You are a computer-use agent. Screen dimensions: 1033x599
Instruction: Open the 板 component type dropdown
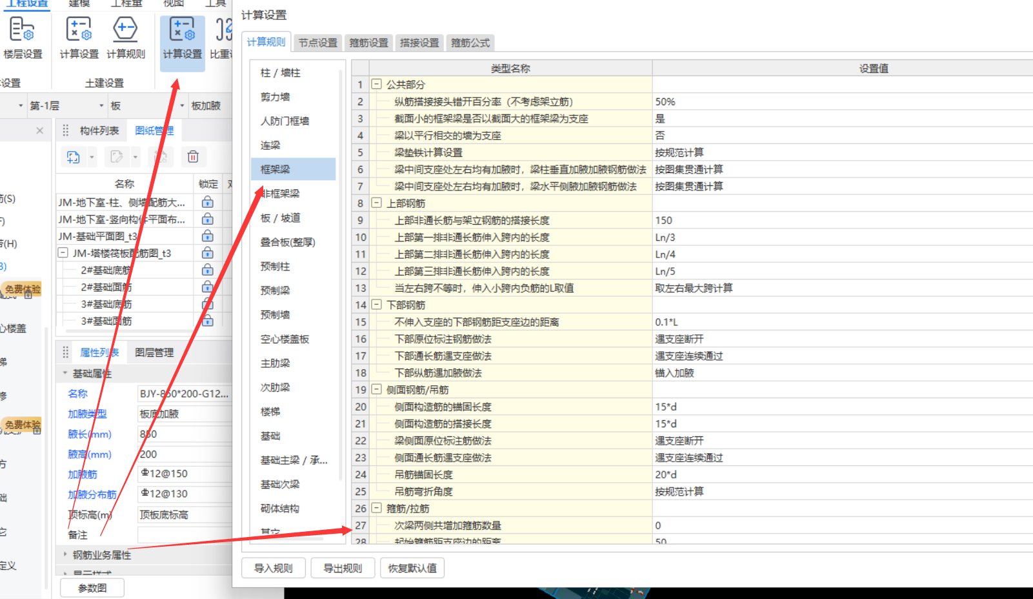click(182, 106)
